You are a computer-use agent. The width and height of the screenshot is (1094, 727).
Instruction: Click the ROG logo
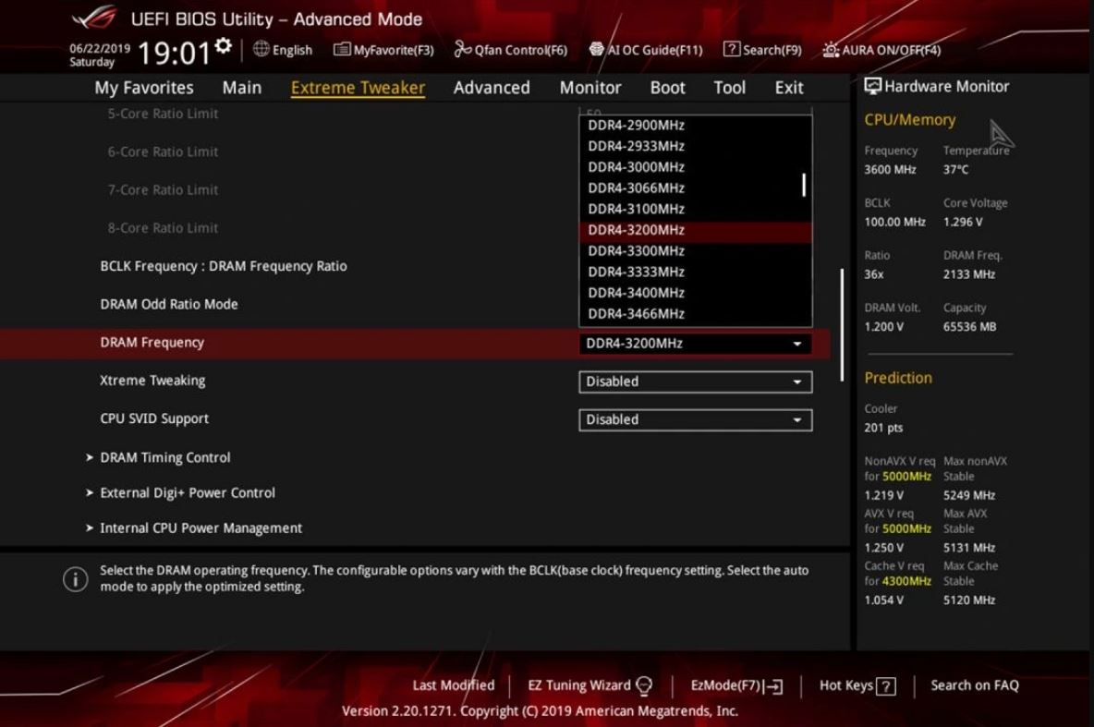95,17
